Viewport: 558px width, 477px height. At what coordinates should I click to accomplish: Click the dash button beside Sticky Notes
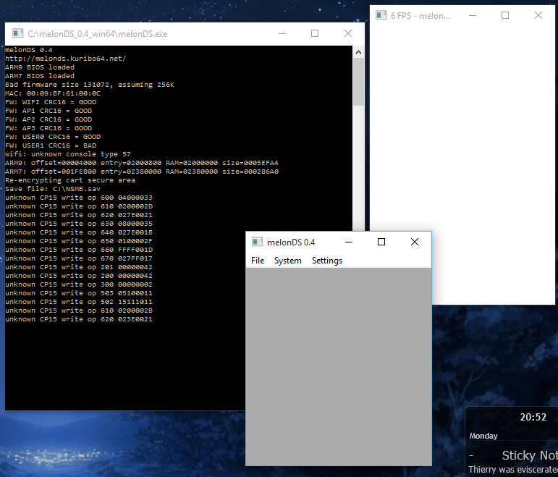coord(471,455)
